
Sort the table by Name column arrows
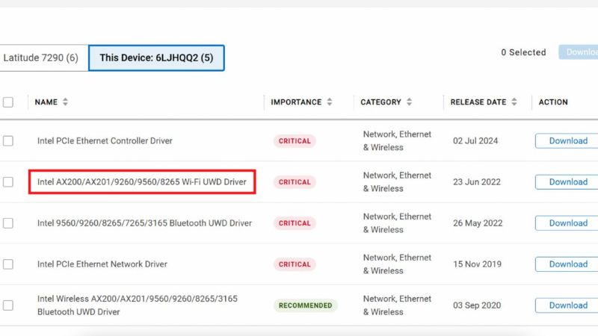tap(65, 102)
